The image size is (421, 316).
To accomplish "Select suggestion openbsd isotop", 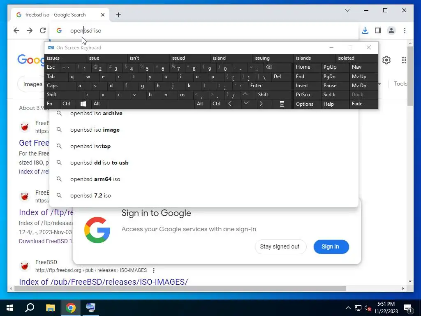I will [204, 146].
